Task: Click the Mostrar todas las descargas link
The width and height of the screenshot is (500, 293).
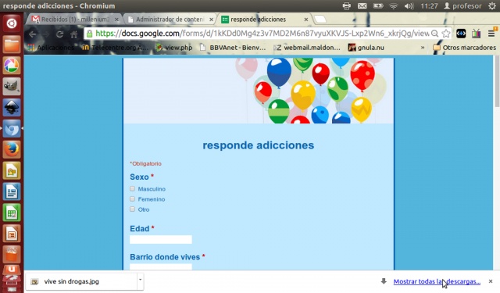Action: [437, 281]
